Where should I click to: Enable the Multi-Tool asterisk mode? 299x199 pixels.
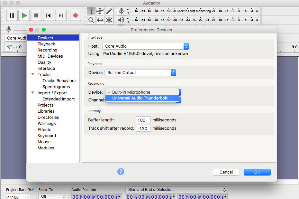109,20
